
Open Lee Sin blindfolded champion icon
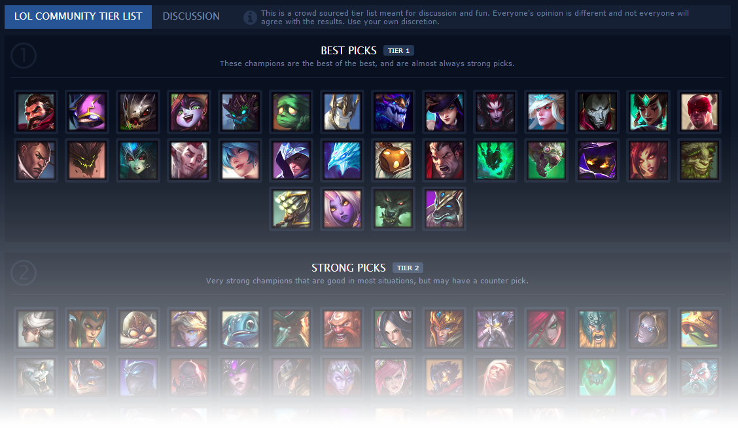pos(699,112)
